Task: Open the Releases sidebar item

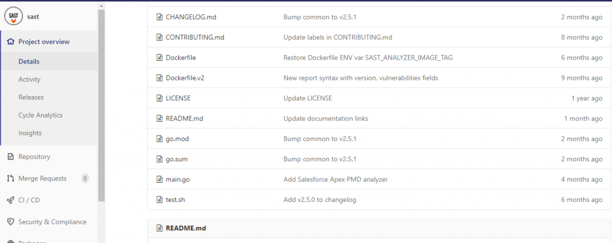Action: tap(31, 97)
